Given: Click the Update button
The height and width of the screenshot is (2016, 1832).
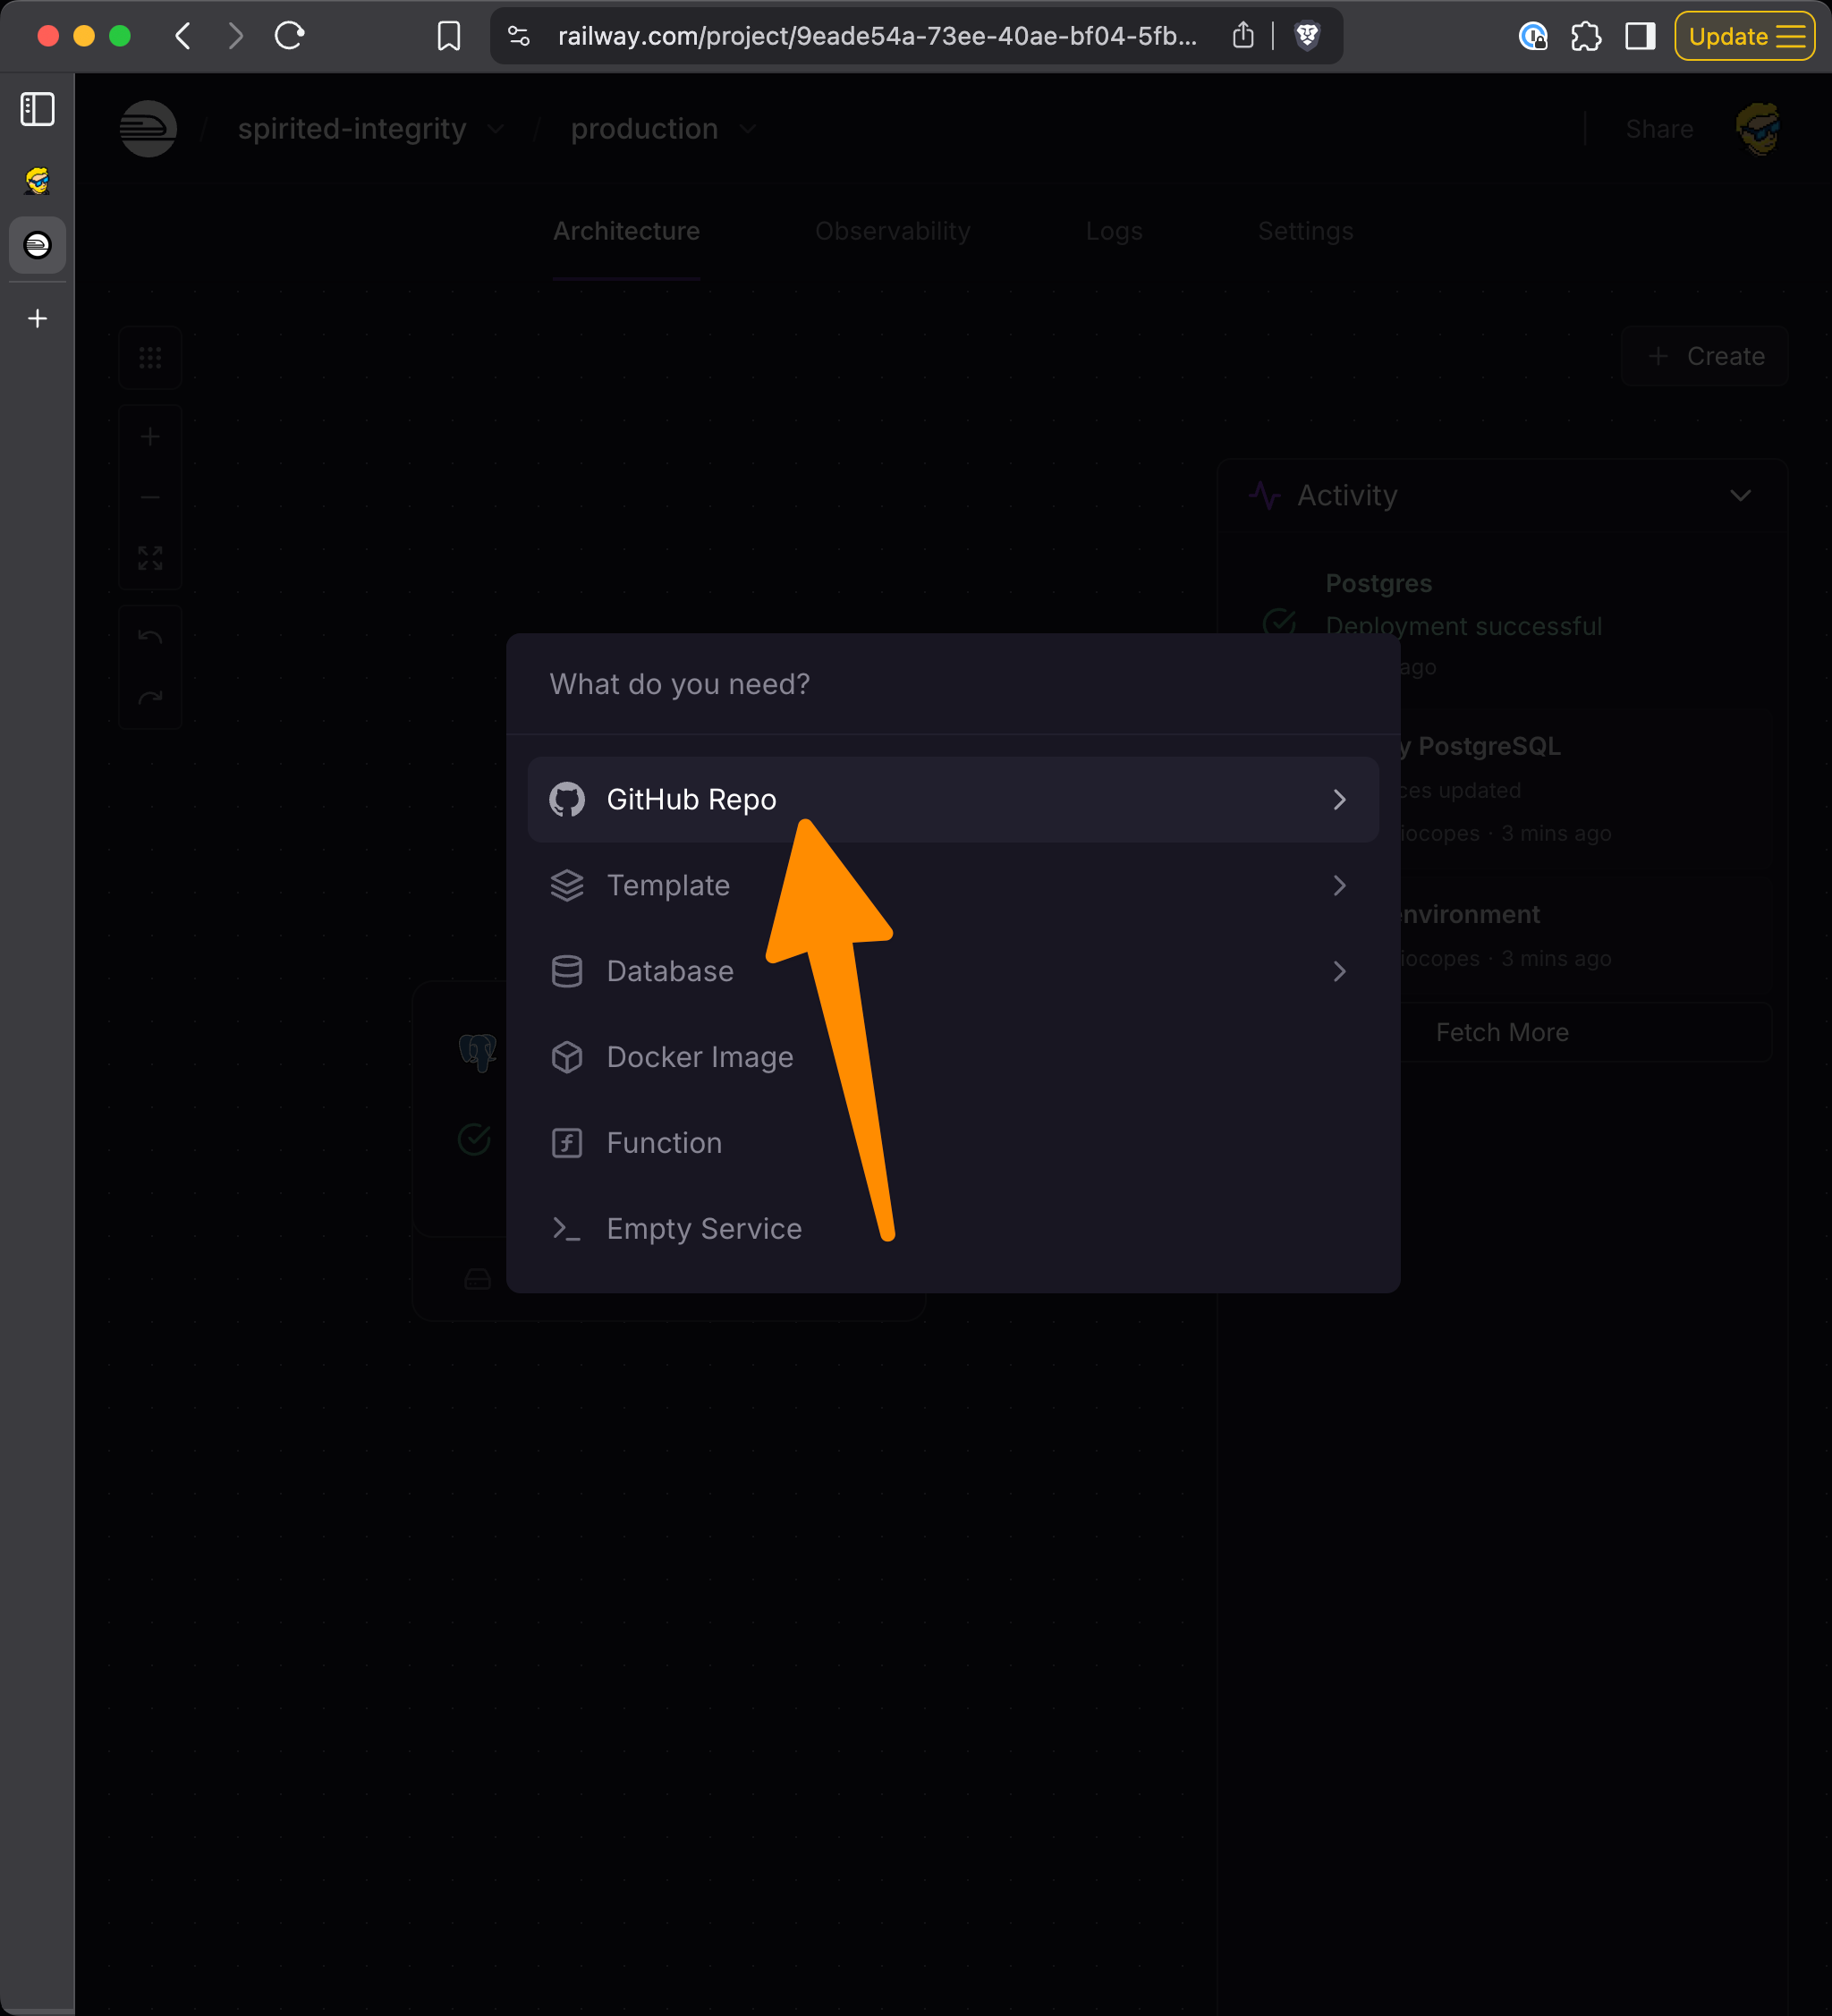Looking at the screenshot, I should [1743, 37].
